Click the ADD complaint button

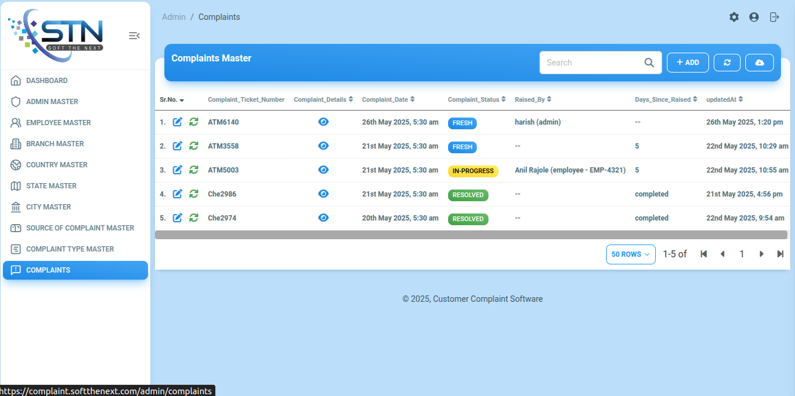tap(687, 63)
